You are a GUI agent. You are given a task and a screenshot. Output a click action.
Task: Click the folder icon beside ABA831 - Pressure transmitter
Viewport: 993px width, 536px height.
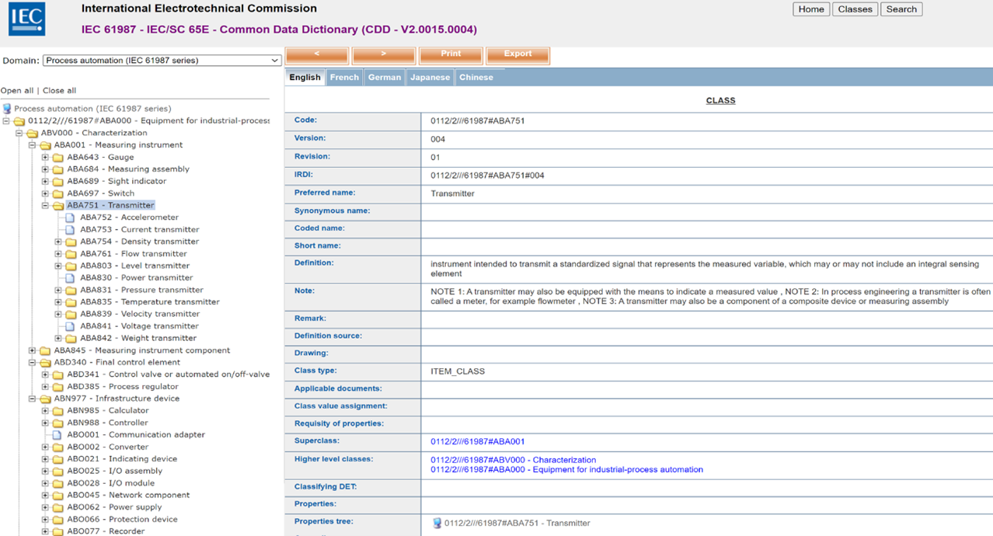coord(71,290)
